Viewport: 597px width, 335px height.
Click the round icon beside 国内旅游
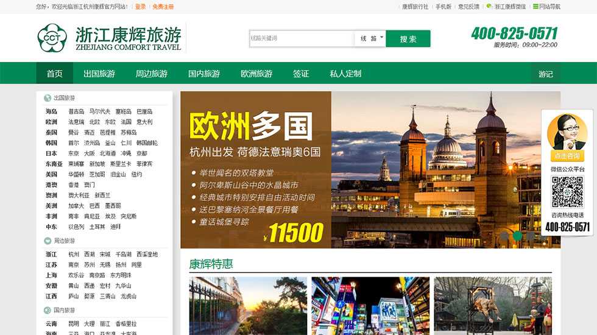[x=48, y=310]
